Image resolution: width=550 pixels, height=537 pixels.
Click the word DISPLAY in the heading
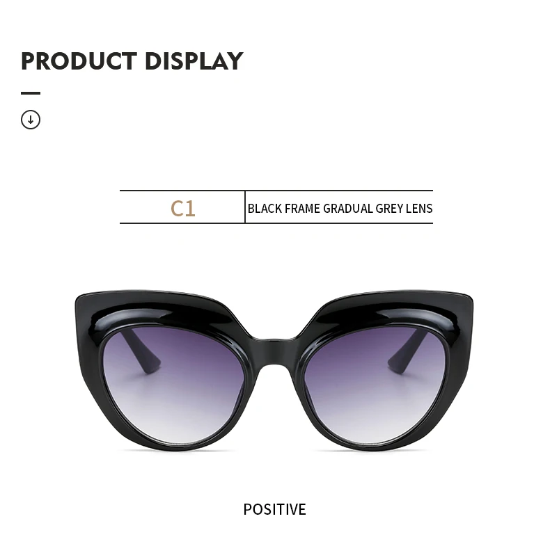tap(194, 61)
